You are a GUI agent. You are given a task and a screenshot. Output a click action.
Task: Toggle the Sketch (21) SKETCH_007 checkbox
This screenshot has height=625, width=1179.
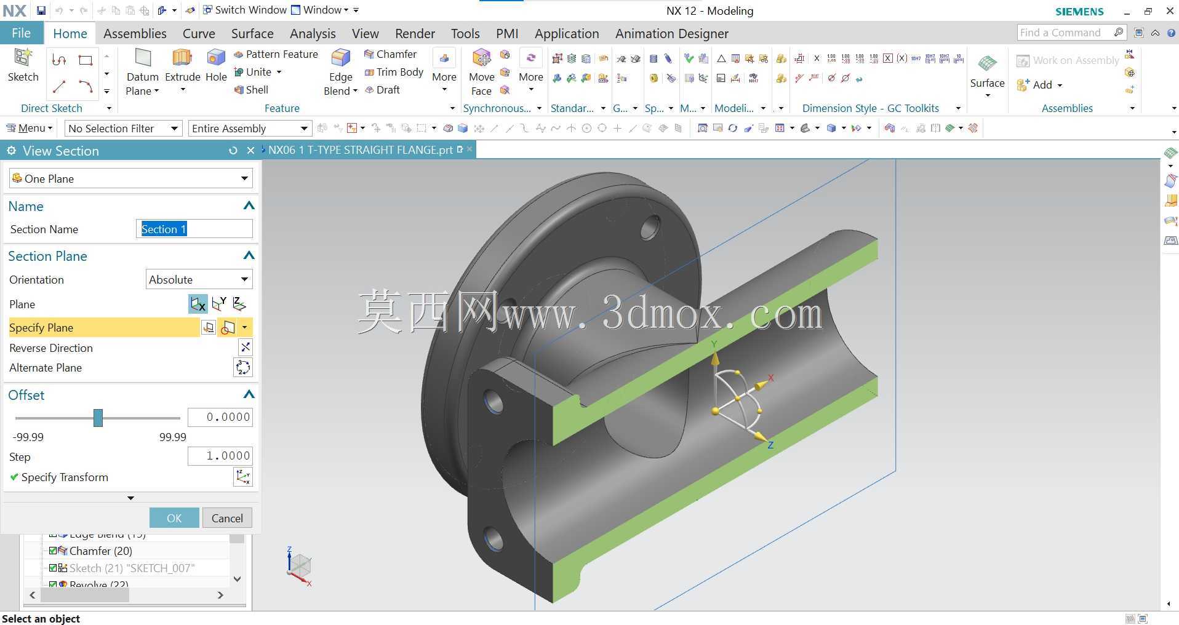53,568
